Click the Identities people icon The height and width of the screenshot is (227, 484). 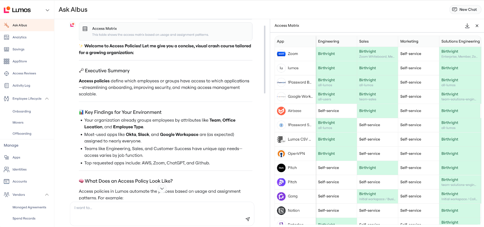(x=7, y=170)
